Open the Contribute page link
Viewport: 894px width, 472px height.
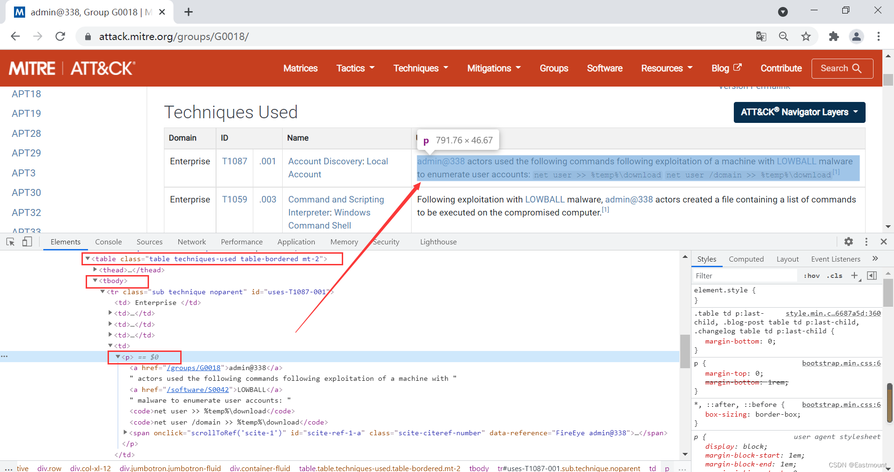click(x=781, y=68)
